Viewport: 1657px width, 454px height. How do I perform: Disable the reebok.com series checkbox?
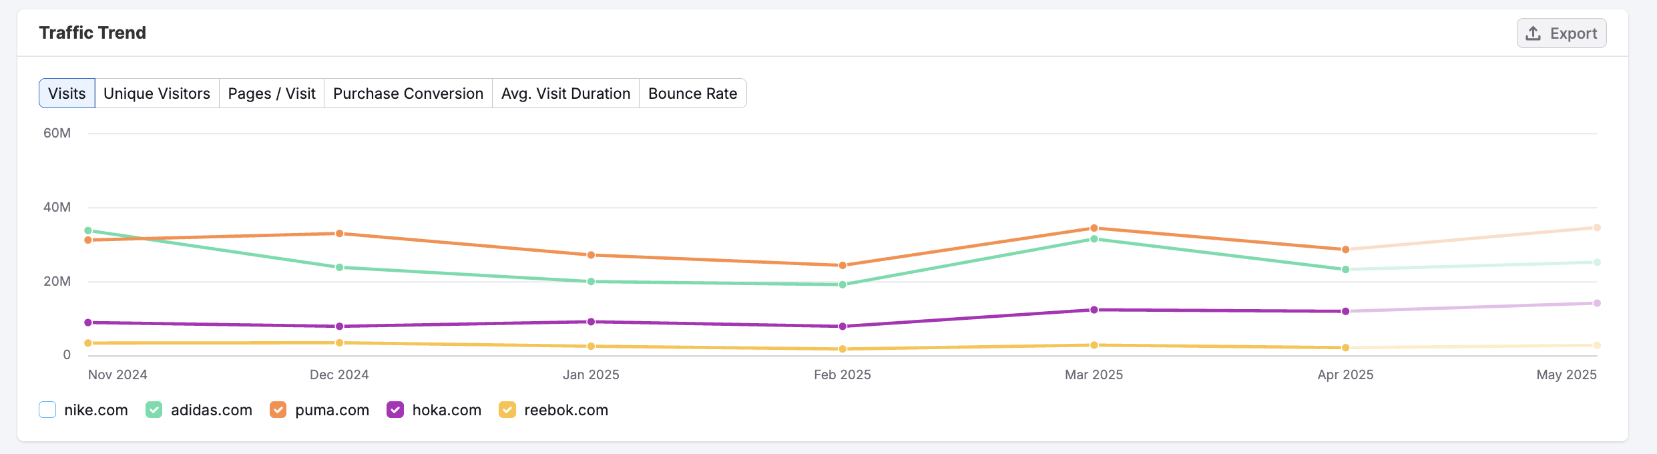(507, 410)
